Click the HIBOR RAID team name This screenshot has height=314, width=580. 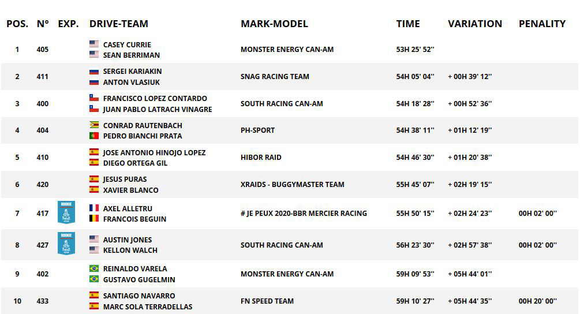click(261, 157)
